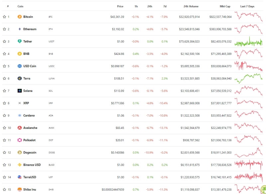Select Bitcoin's price $43,361.39
The height and width of the screenshot is (194, 266).
pyautogui.click(x=117, y=17)
